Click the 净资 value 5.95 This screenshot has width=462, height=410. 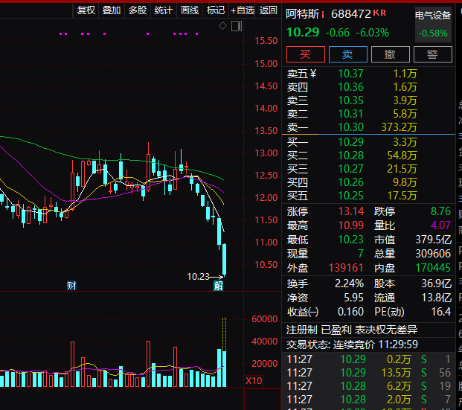[x=353, y=298]
